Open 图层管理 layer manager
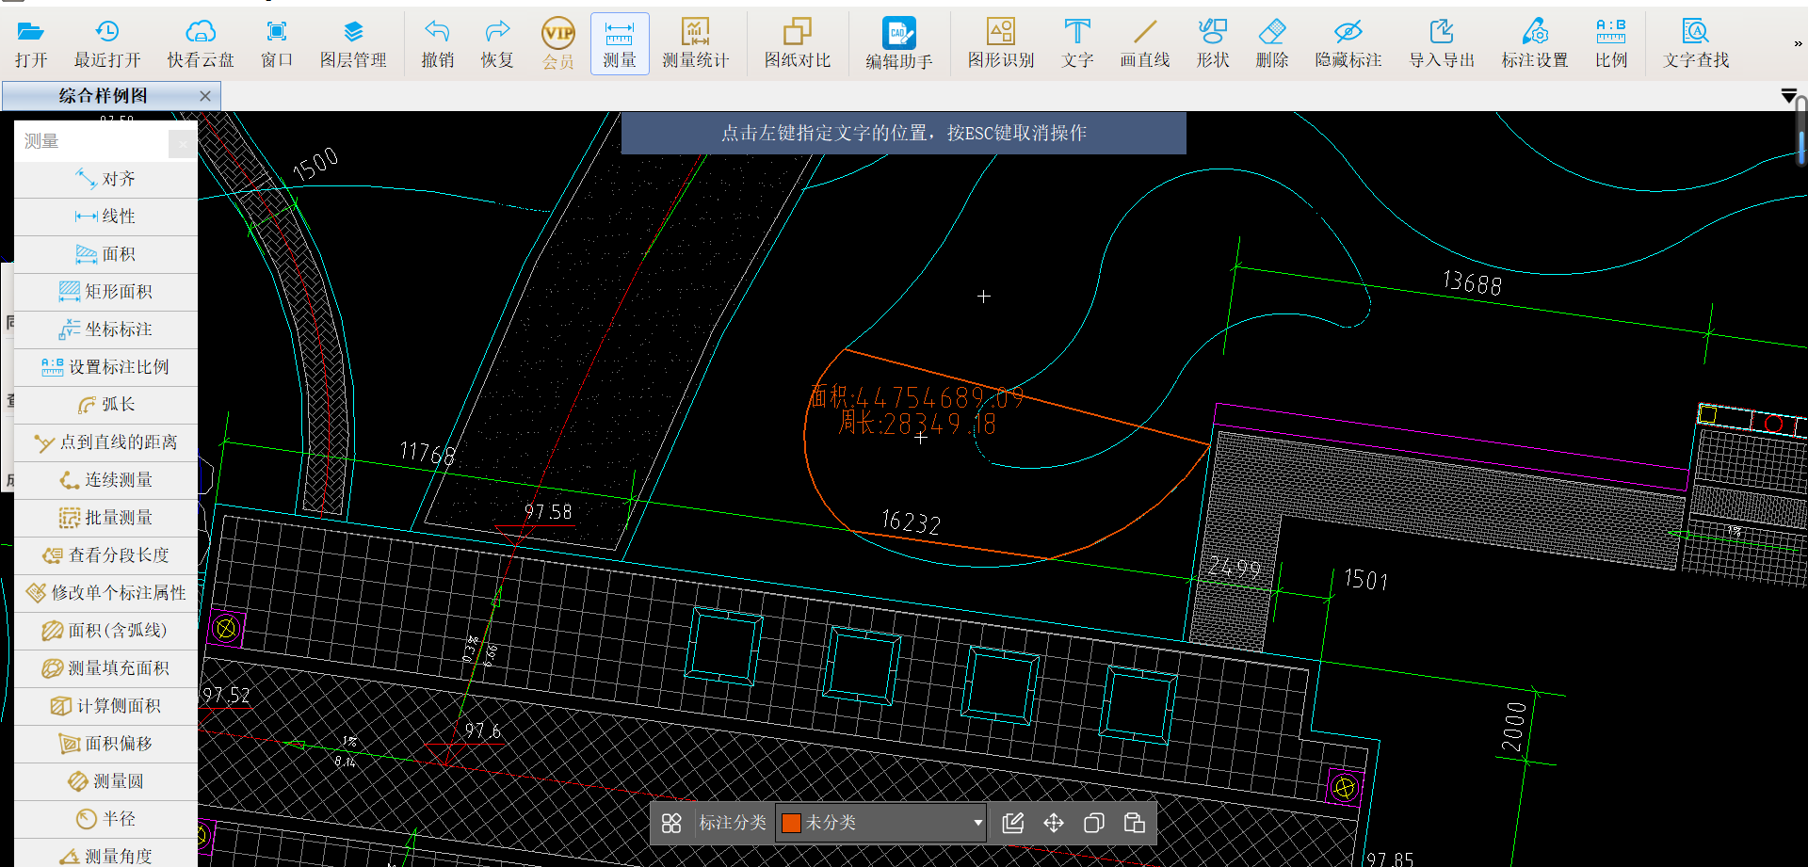1808x867 pixels. [x=353, y=44]
